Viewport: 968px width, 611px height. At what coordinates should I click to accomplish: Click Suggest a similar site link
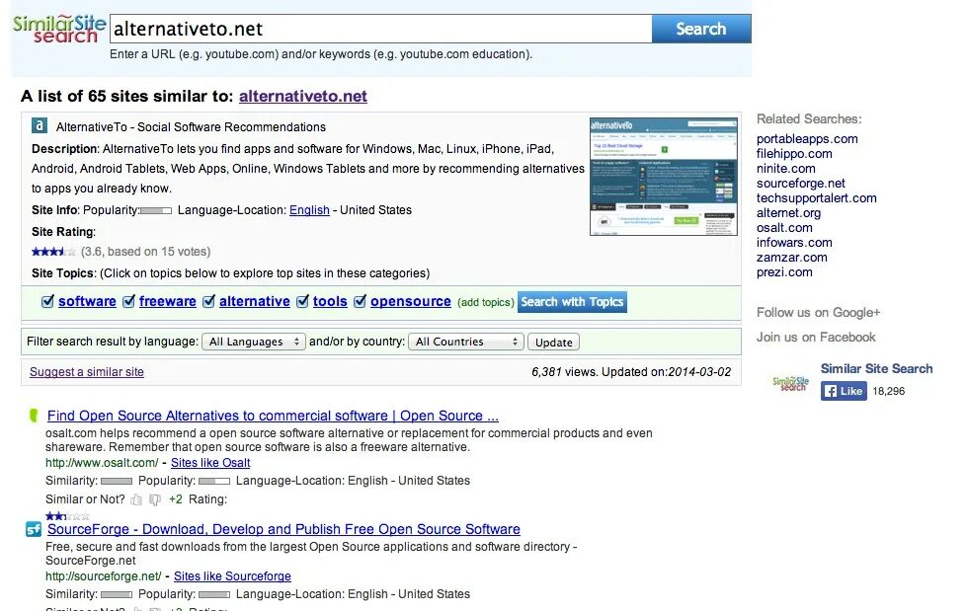pos(87,372)
